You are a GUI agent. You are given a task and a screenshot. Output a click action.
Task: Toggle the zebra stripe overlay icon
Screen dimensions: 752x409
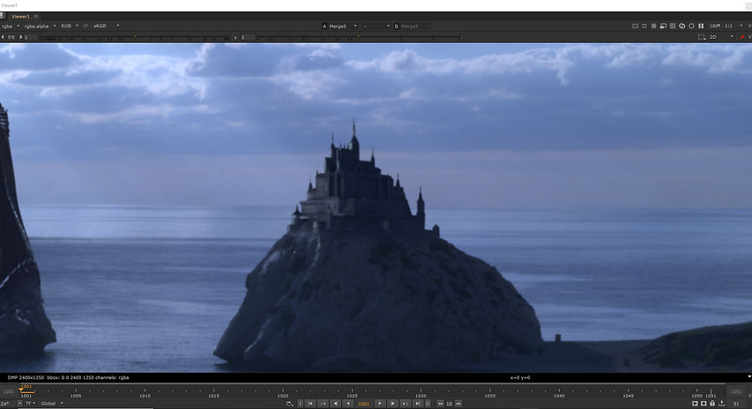tap(653, 26)
